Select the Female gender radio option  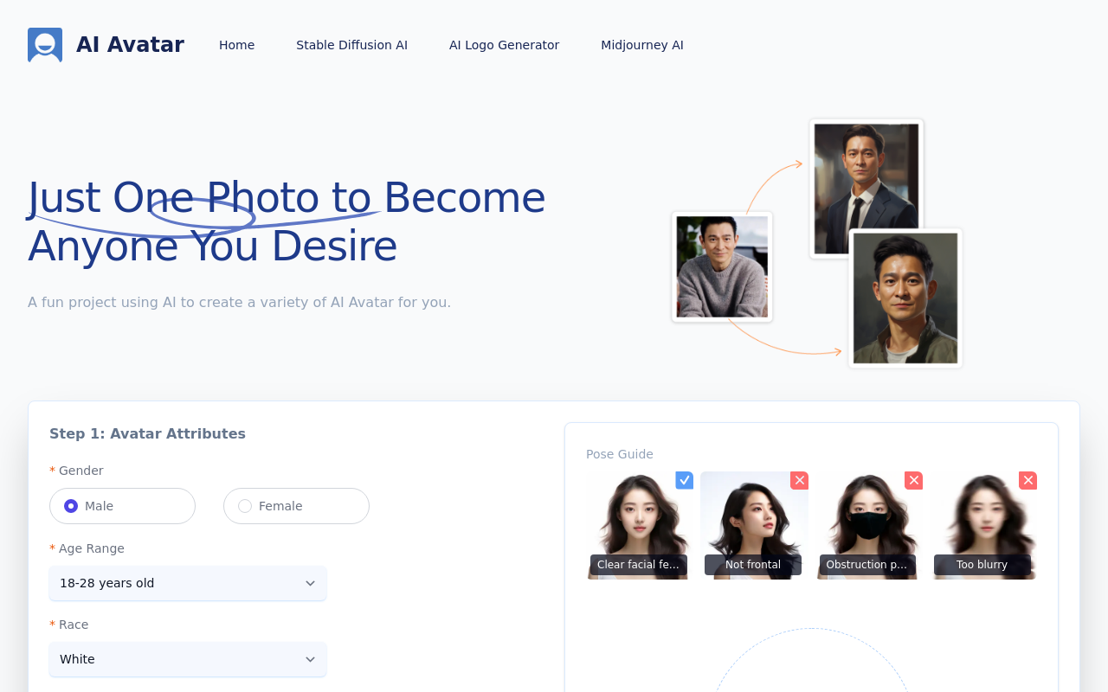[296, 506]
